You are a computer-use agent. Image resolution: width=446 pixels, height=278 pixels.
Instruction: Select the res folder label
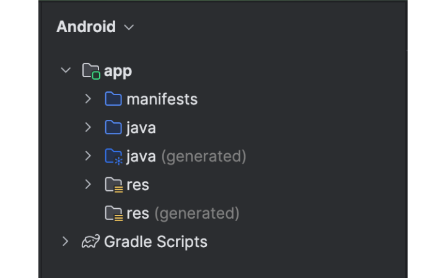pos(138,185)
